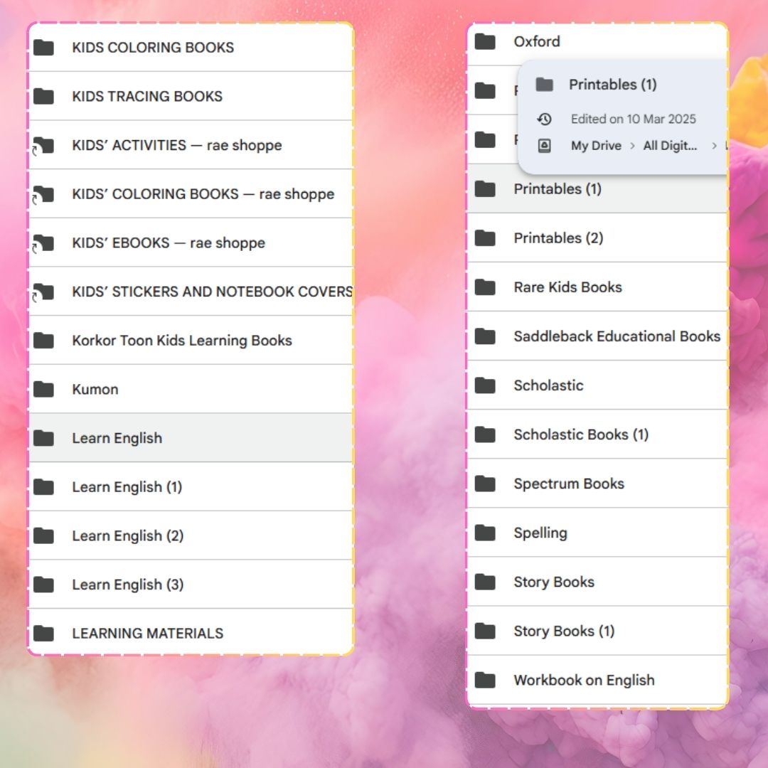Image resolution: width=768 pixels, height=768 pixels.
Task: Click the edit history clock icon in tooltip
Action: [545, 119]
